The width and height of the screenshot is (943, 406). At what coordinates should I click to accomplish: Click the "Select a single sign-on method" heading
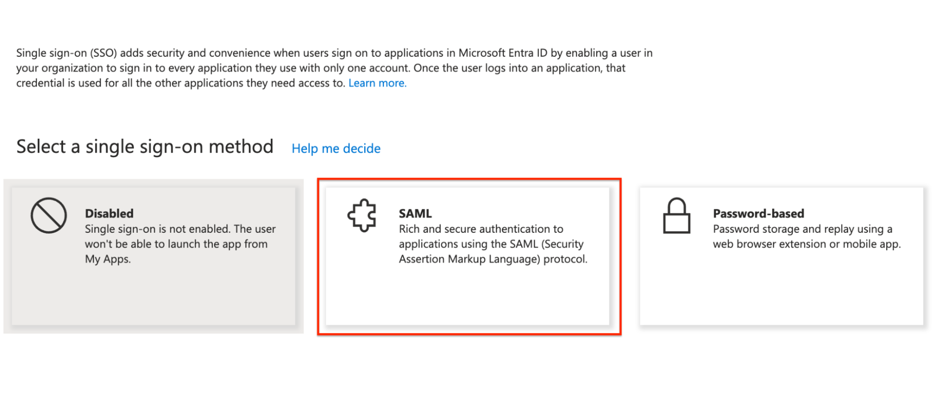pos(145,147)
